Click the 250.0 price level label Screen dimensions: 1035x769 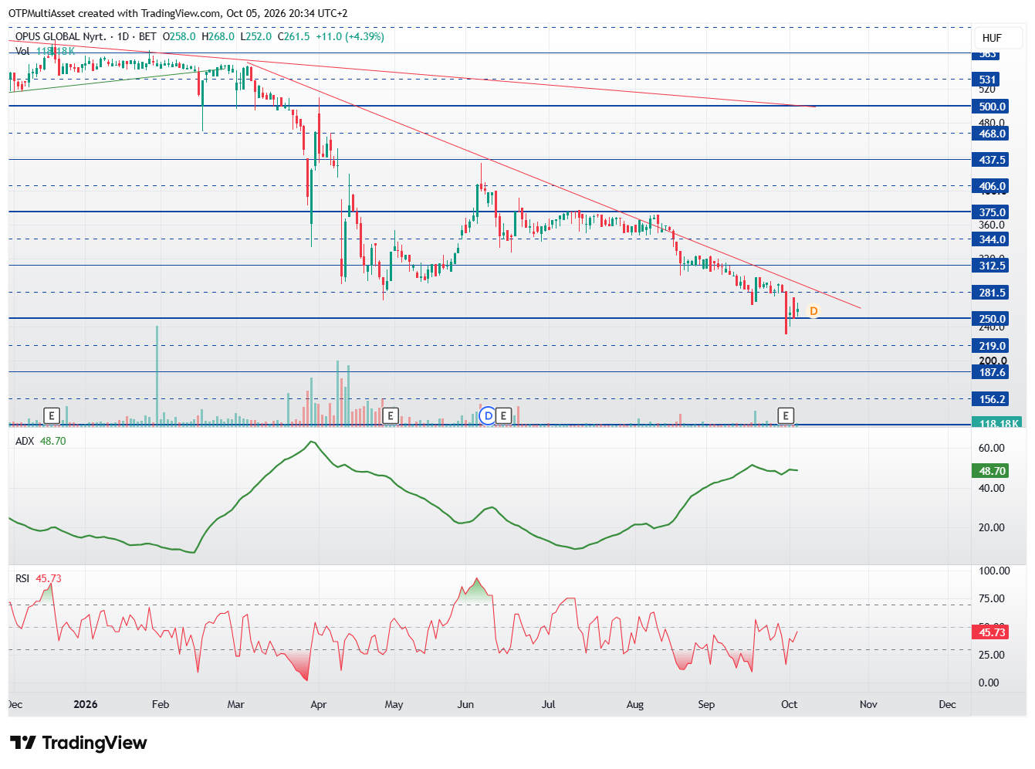click(x=992, y=319)
